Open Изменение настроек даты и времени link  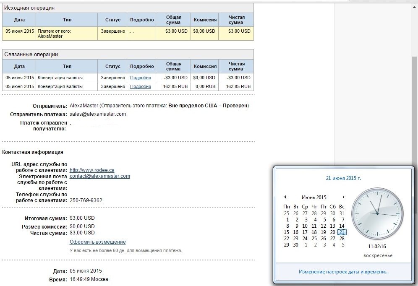pos(343,272)
